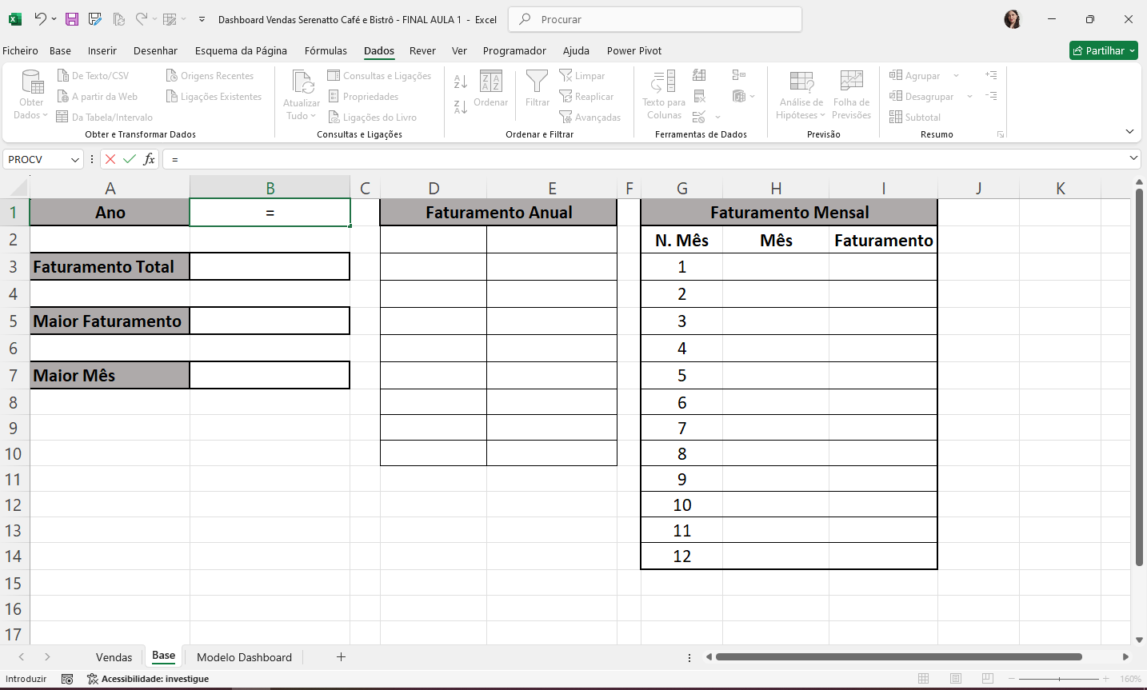
Task: Save the workbook with the disk icon
Action: click(x=72, y=19)
